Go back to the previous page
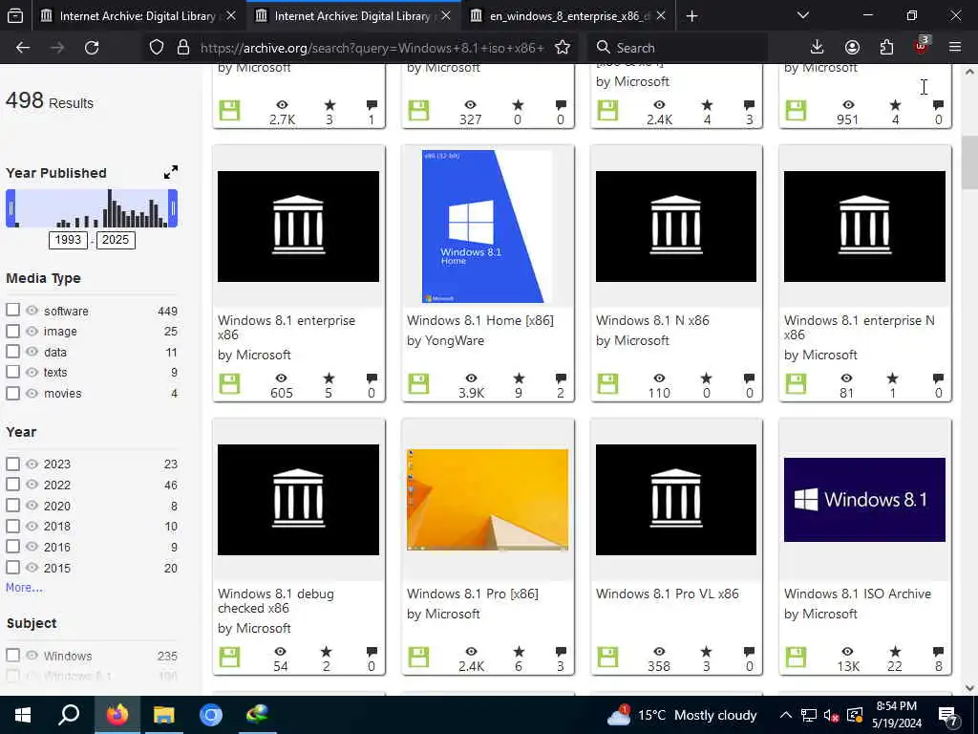 click(23, 48)
